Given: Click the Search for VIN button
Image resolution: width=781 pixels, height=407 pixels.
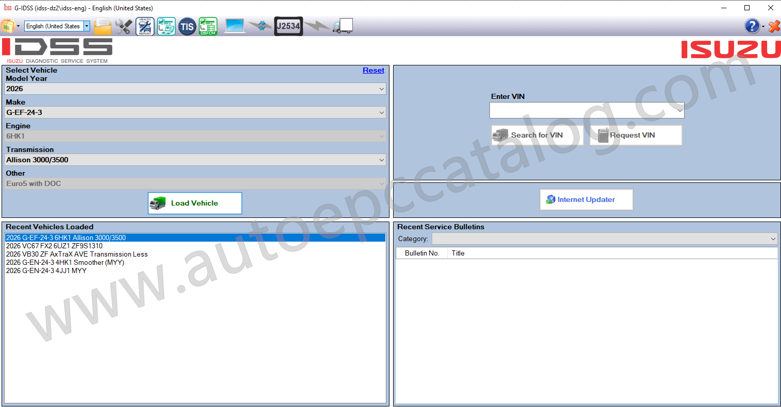Looking at the screenshot, I should [537, 135].
